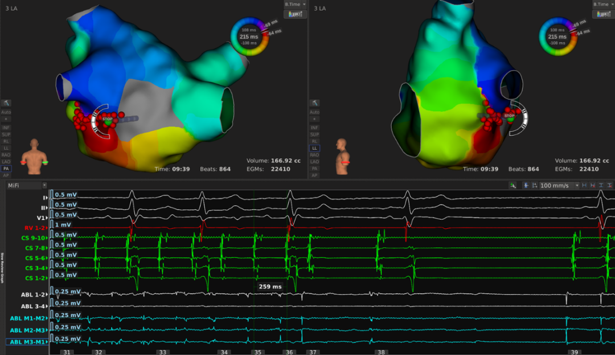Image resolution: width=615 pixels, height=355 pixels.
Task: Click the vertical caliper icon in EGM toolbar
Action: click(x=601, y=186)
